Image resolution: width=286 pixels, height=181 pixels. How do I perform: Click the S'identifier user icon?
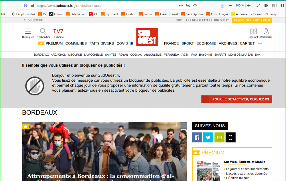coord(266,33)
